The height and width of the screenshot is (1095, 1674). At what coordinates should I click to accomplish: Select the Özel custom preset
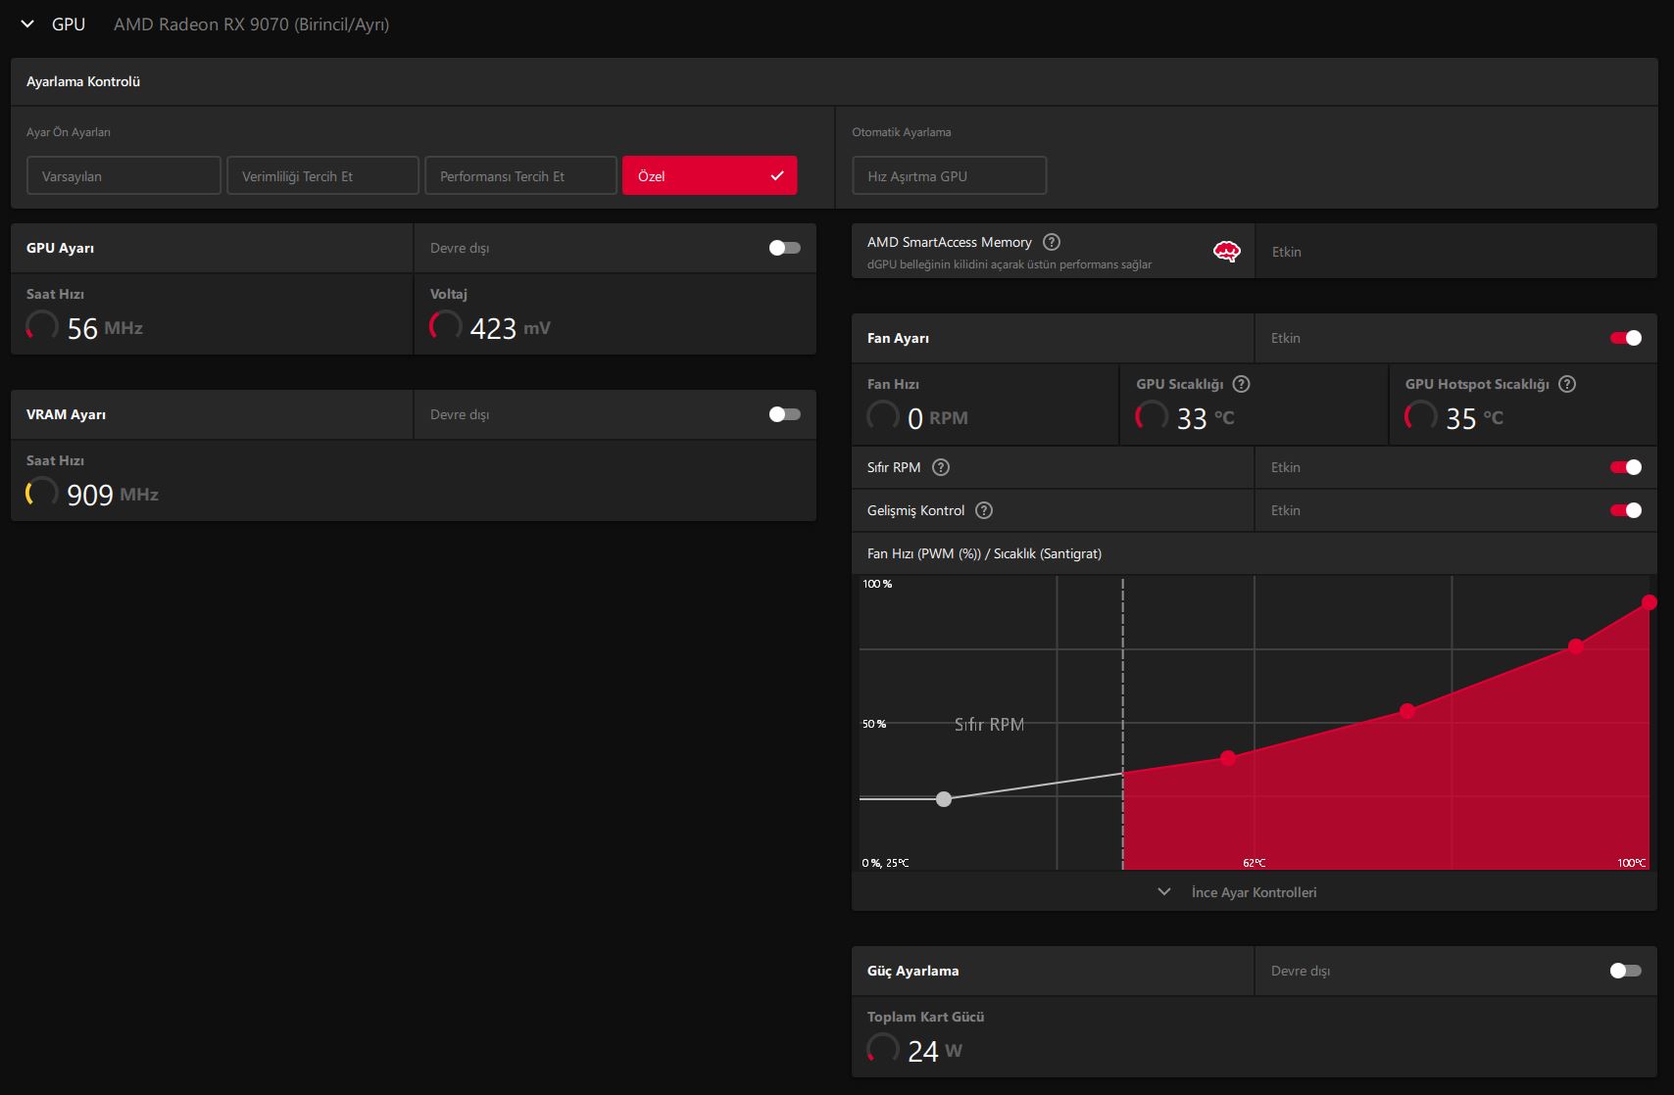click(710, 175)
